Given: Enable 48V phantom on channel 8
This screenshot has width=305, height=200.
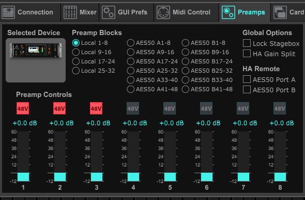Looking at the screenshot, I should click(x=280, y=108).
